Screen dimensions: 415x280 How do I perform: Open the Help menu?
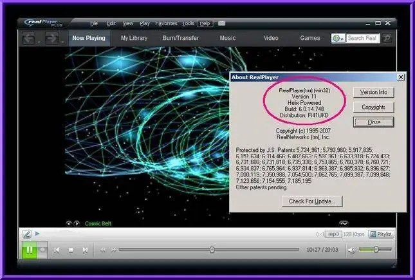click(205, 24)
